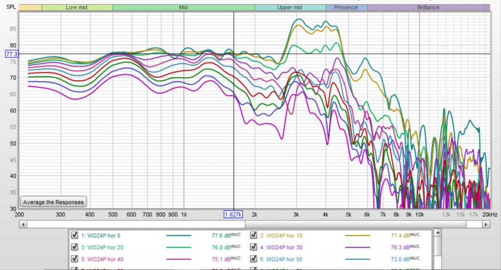
Task: Click the Presence frequency band label
Action: click(346, 7)
